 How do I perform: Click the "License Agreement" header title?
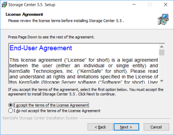(x=24, y=14)
